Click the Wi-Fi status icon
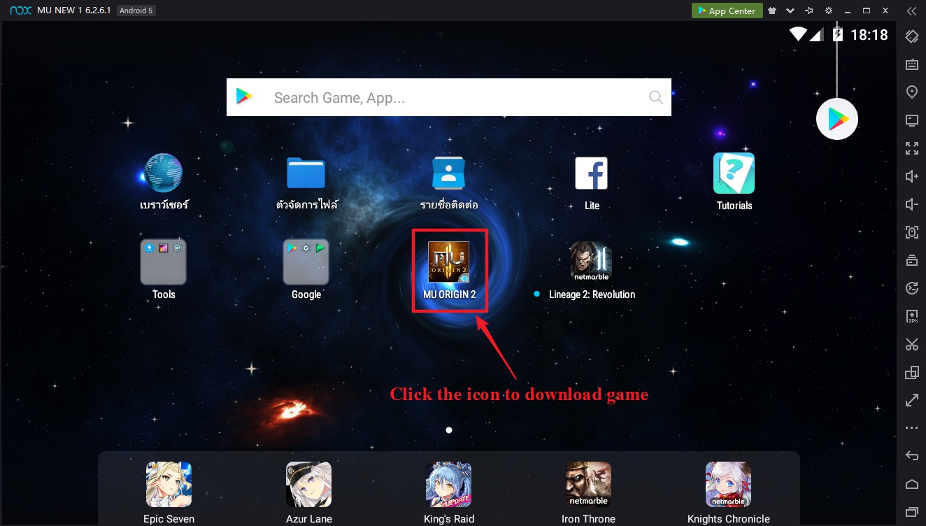 tap(797, 34)
